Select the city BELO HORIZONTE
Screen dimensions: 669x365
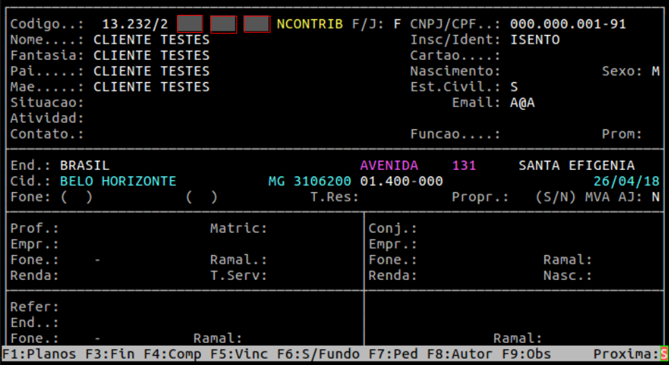pyautogui.click(x=118, y=181)
